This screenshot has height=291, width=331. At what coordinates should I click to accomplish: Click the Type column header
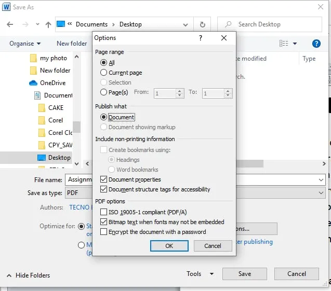[x=309, y=59]
